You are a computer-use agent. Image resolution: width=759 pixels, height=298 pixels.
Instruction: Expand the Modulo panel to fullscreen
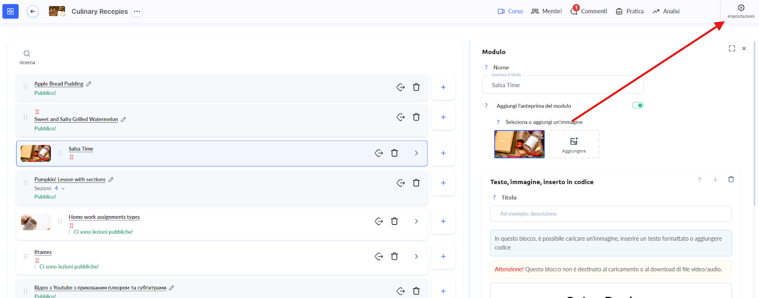tap(731, 49)
